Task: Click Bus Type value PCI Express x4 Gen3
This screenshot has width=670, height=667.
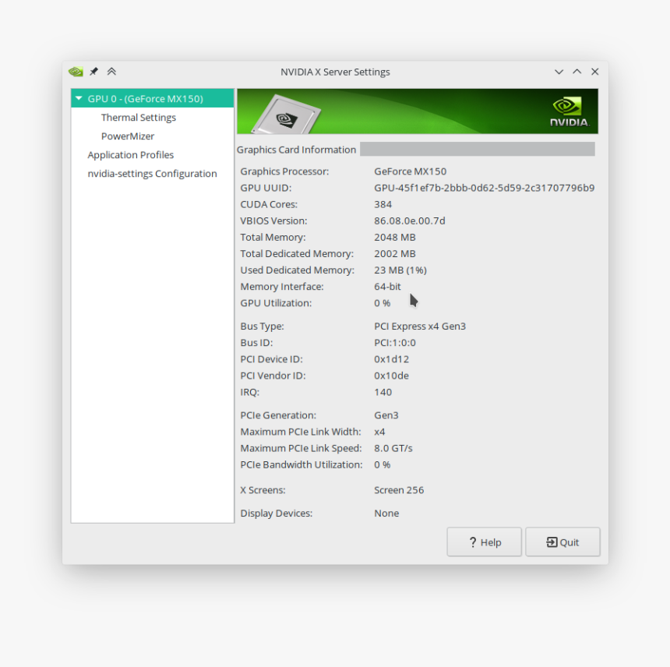Action: click(420, 326)
